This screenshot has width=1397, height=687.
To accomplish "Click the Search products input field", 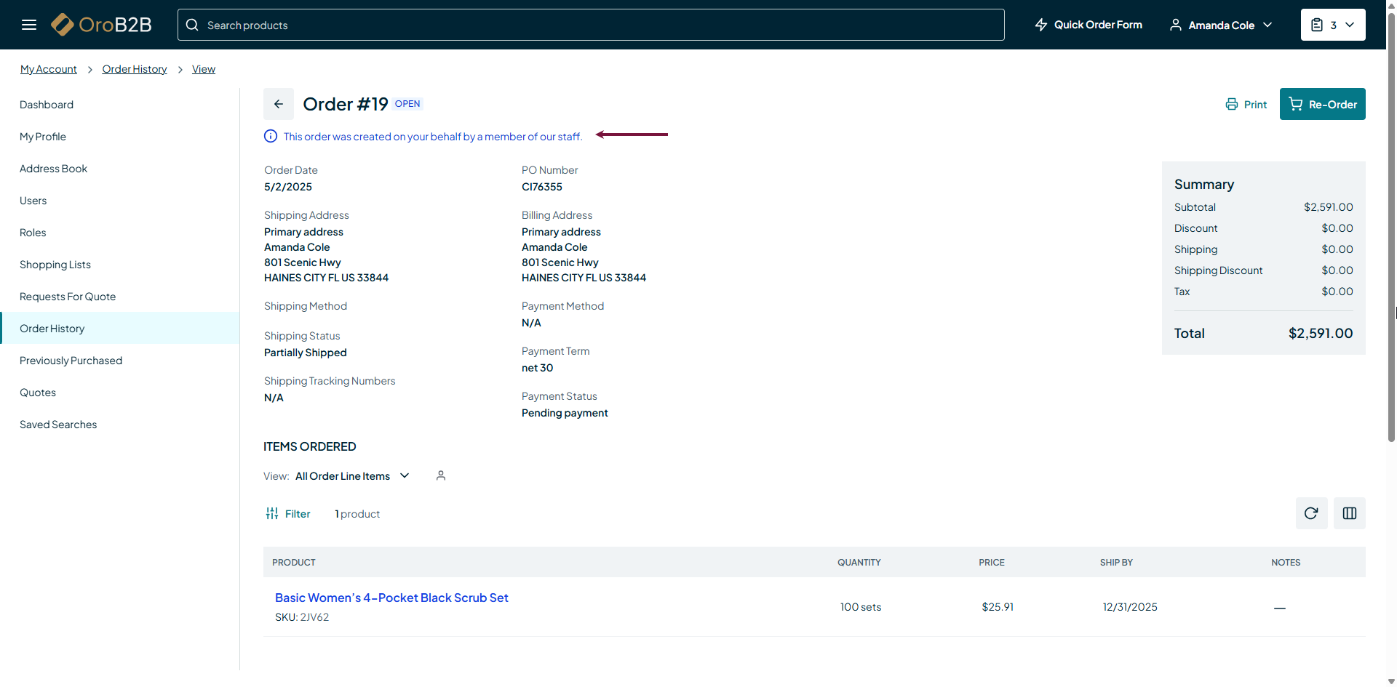I will coord(591,25).
